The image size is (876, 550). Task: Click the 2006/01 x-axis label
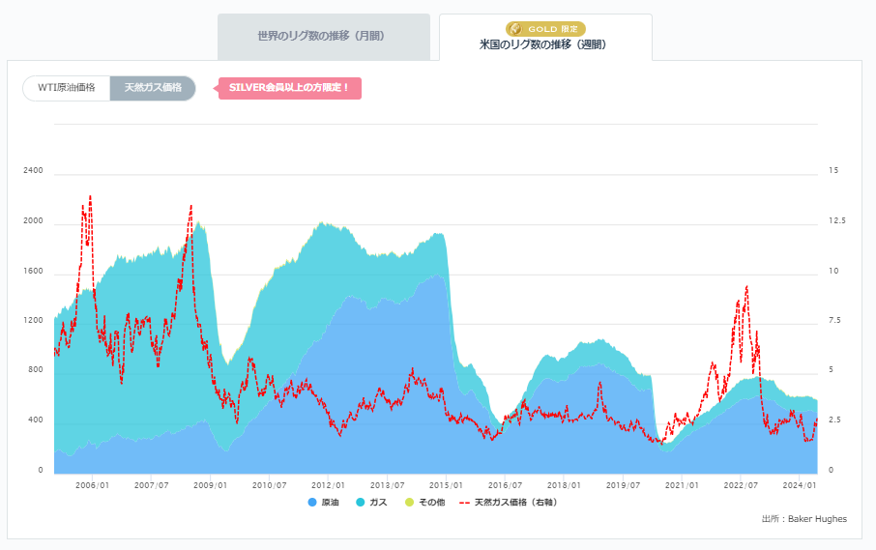pyautogui.click(x=92, y=486)
